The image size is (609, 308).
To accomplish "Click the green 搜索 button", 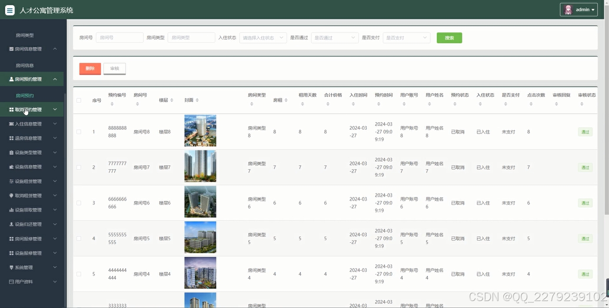I will 449,38.
